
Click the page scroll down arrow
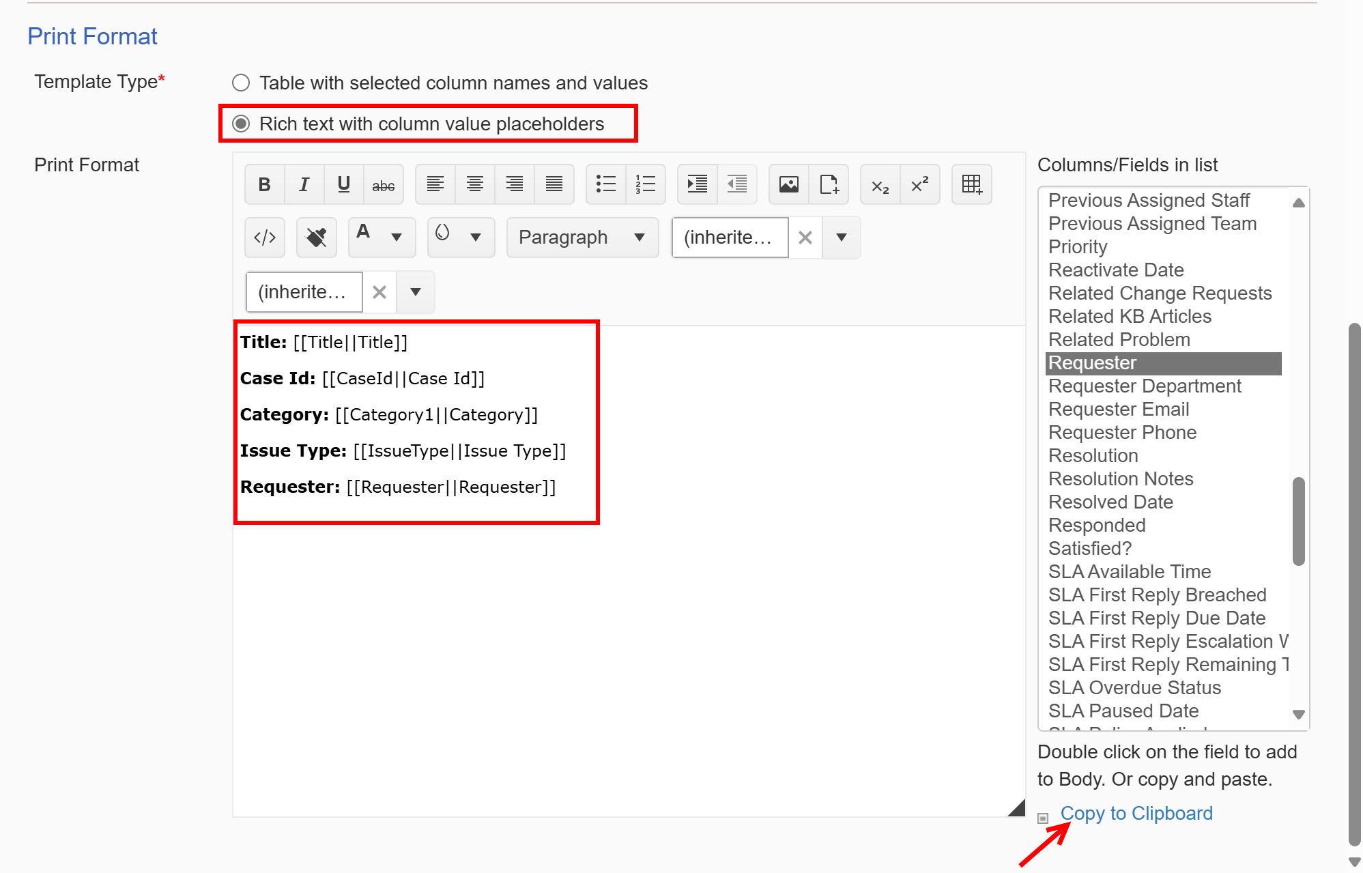point(1355,862)
